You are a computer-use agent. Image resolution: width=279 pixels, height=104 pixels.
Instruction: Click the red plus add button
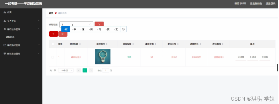click(53, 34)
